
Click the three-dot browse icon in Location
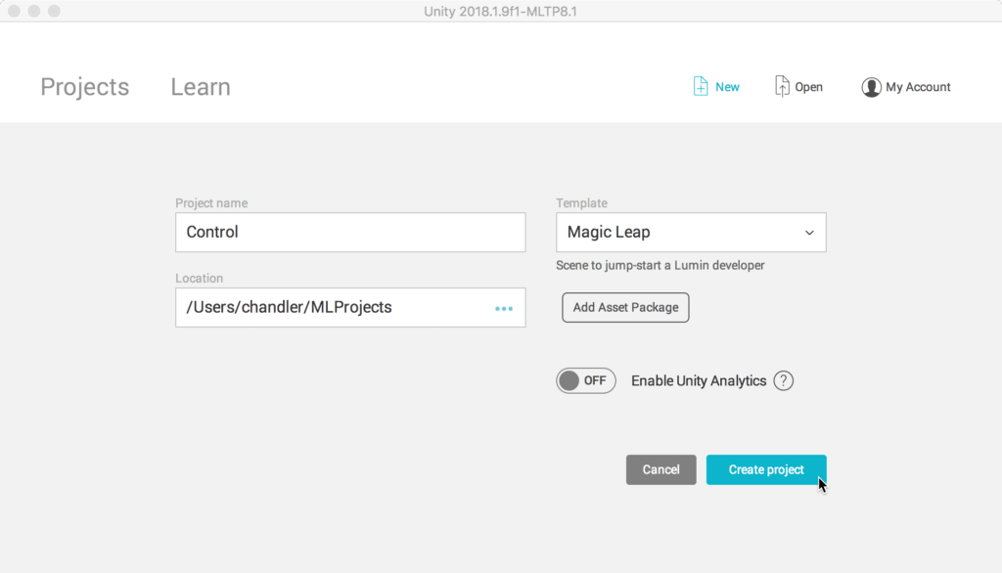504,308
